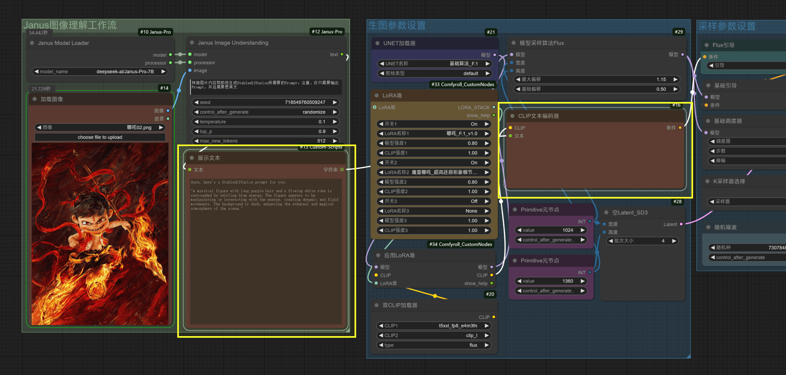Collapse the 加载图像 node via its title dot

click(34, 99)
